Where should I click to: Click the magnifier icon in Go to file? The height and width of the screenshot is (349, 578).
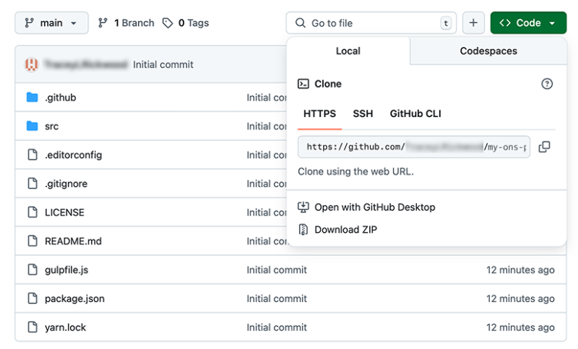tap(301, 23)
